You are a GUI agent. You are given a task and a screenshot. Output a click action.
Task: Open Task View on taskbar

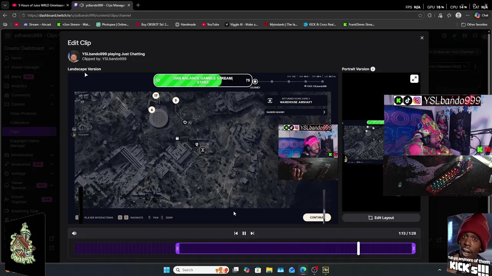click(236, 270)
